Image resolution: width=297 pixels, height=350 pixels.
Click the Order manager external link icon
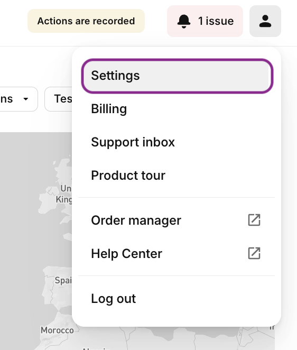click(254, 220)
